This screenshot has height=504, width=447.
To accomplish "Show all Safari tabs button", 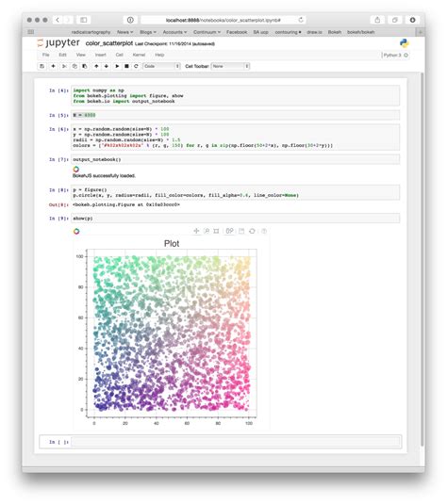I will pyautogui.click(x=395, y=20).
